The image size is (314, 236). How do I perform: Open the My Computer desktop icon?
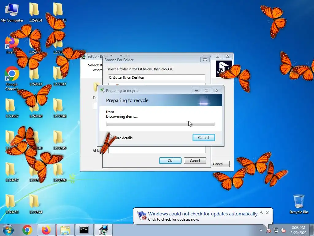pyautogui.click(x=12, y=12)
